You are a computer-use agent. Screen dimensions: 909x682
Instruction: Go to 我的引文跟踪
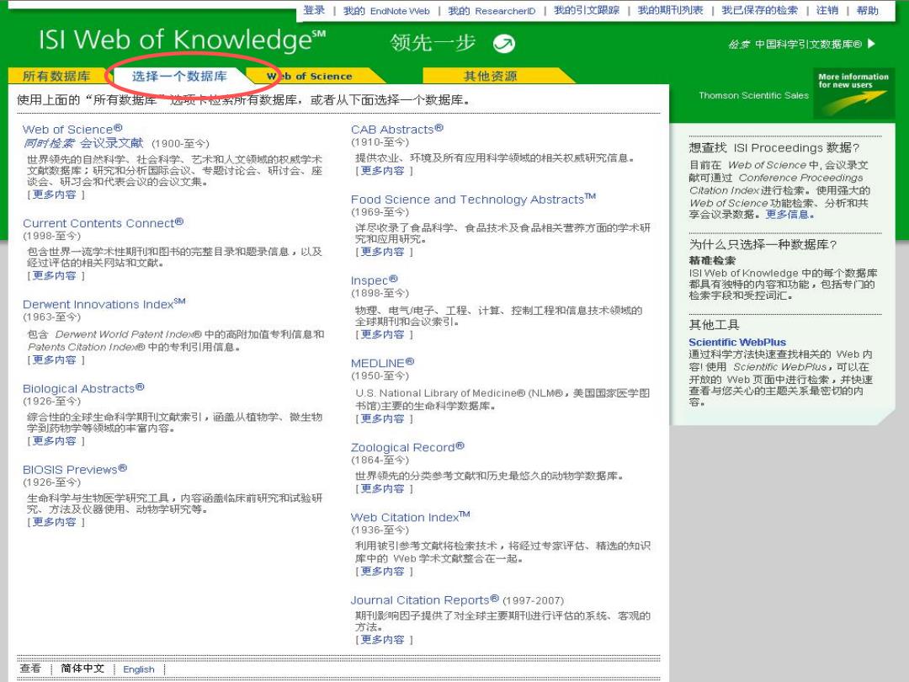pos(587,10)
